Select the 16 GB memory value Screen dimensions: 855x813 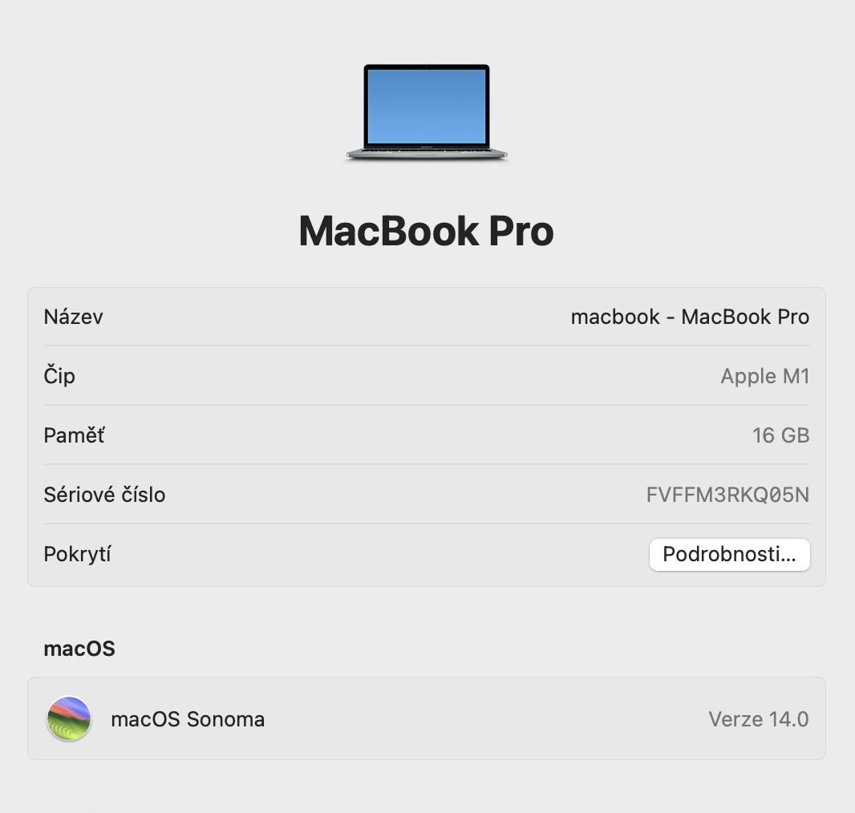(x=781, y=435)
